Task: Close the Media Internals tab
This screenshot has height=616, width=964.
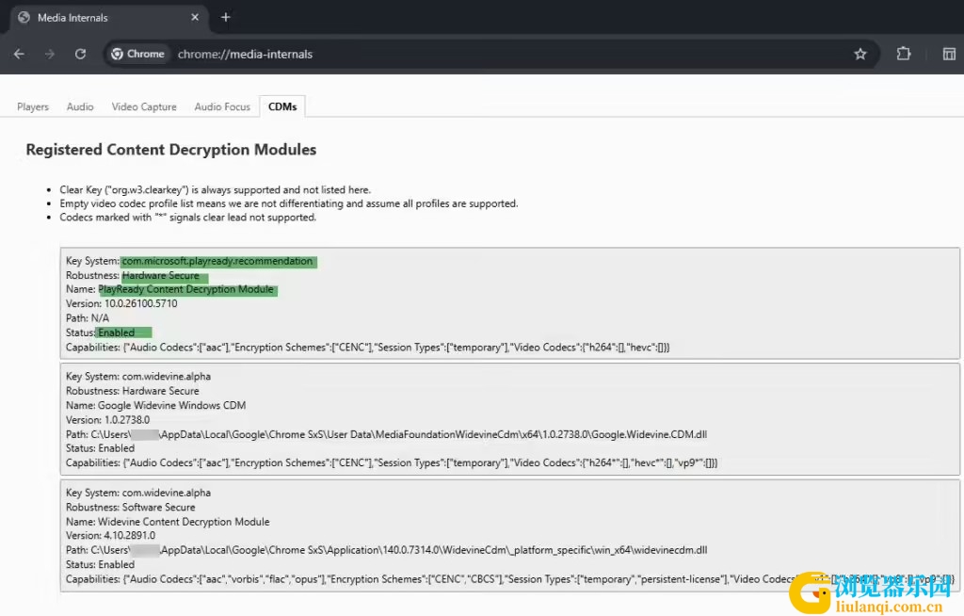Action: click(195, 17)
